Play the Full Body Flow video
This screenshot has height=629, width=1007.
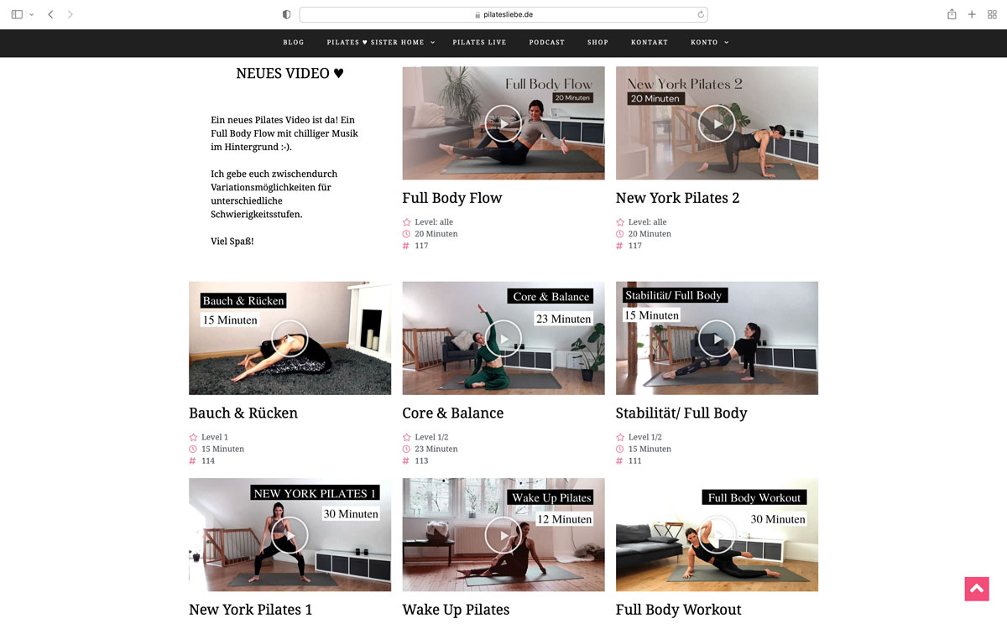coord(503,123)
